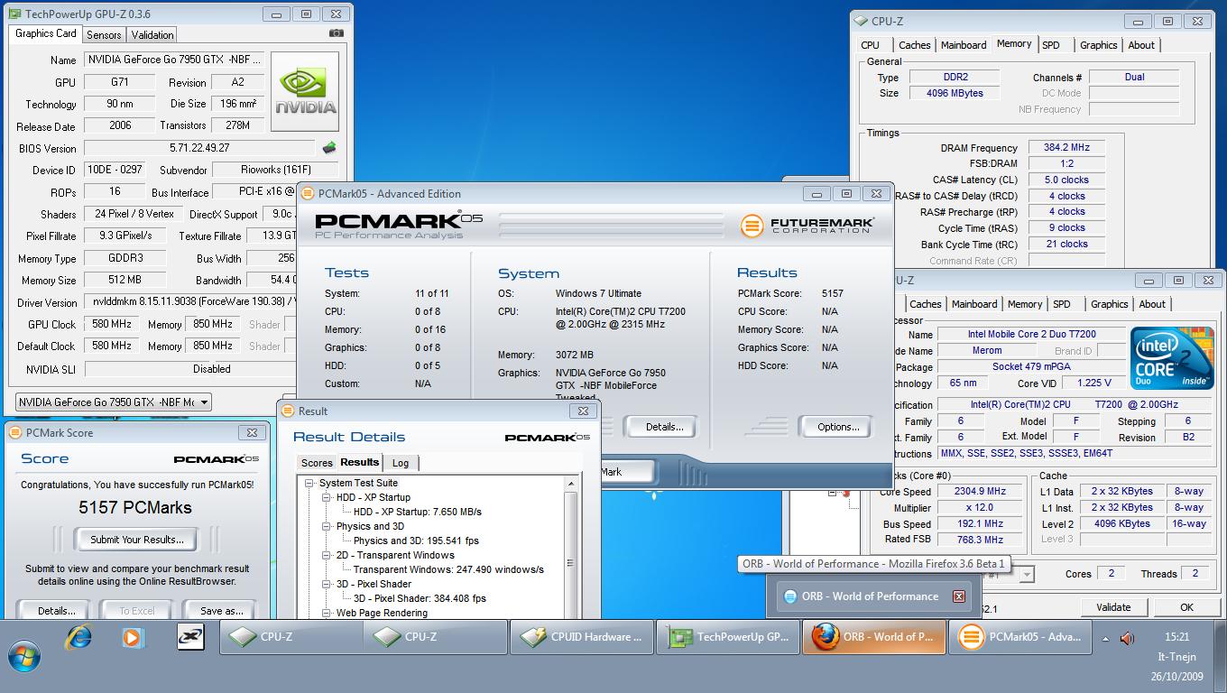The image size is (1227, 693).
Task: Click the Result tree scrollbar thumb
Action: click(x=570, y=562)
